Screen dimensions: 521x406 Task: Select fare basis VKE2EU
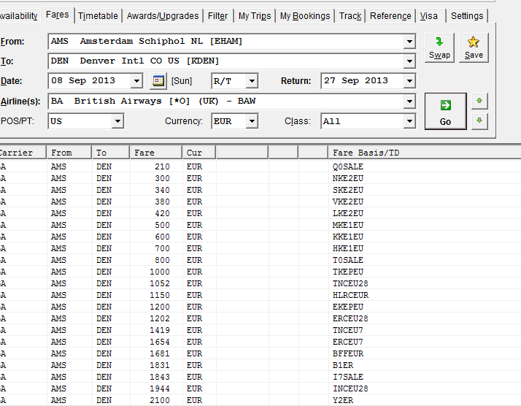click(x=347, y=202)
